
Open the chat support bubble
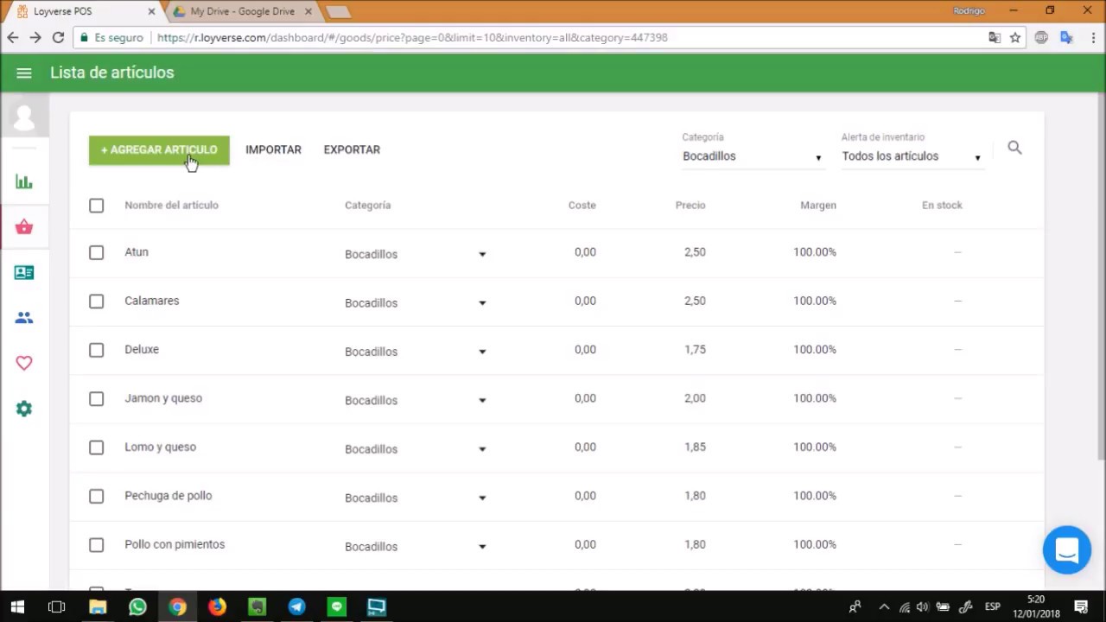1067,549
